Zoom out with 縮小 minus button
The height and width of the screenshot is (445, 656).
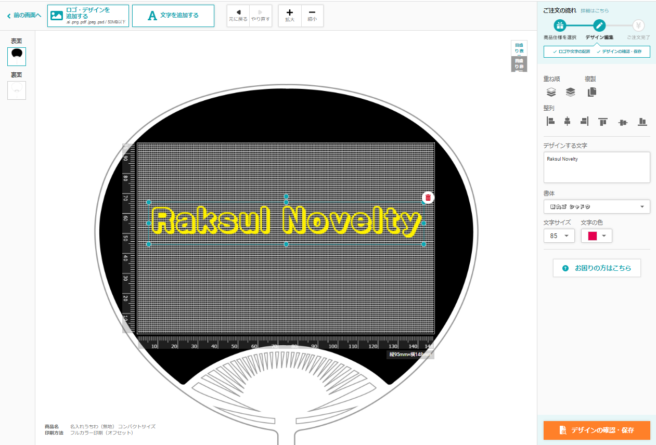click(312, 16)
